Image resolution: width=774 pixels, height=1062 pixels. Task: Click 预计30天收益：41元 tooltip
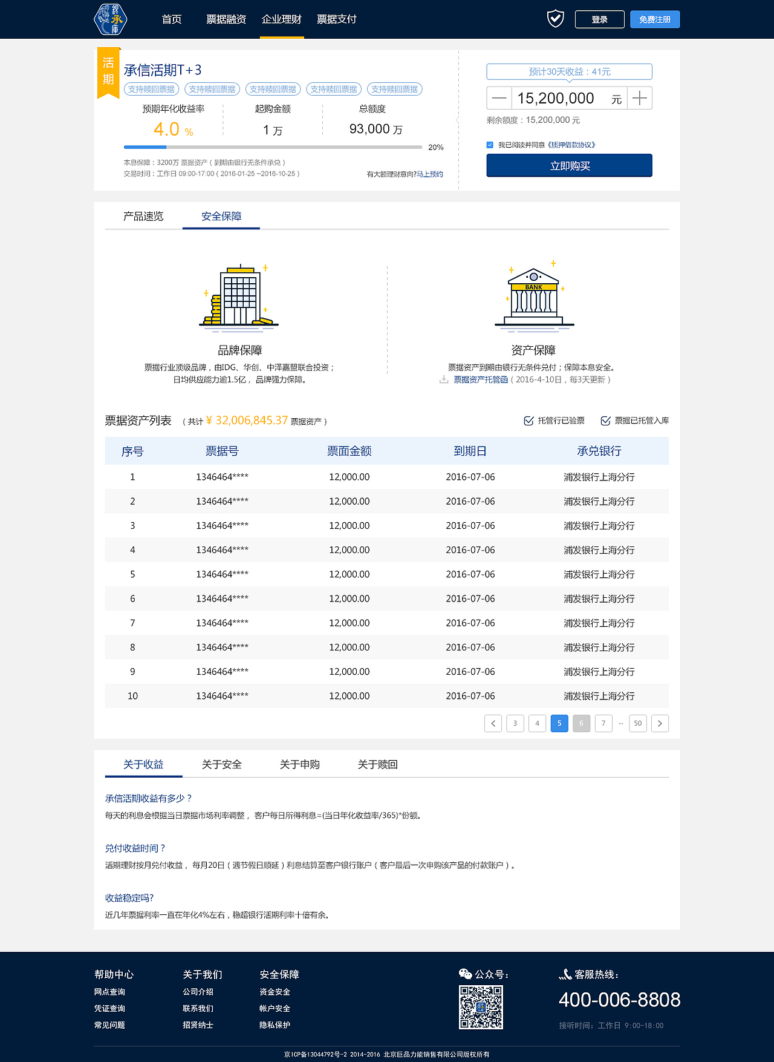570,71
